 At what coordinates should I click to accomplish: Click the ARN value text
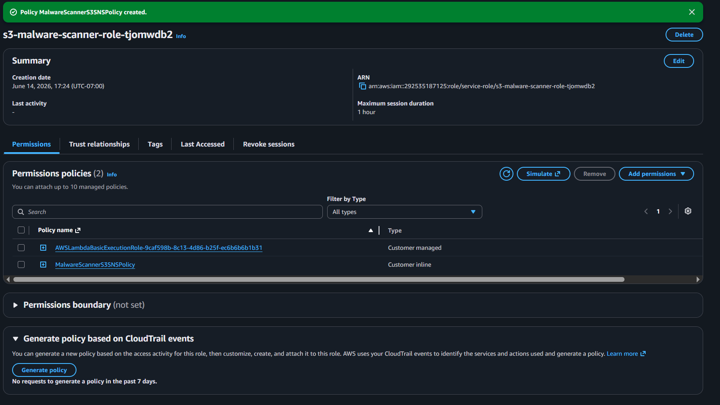click(x=481, y=86)
